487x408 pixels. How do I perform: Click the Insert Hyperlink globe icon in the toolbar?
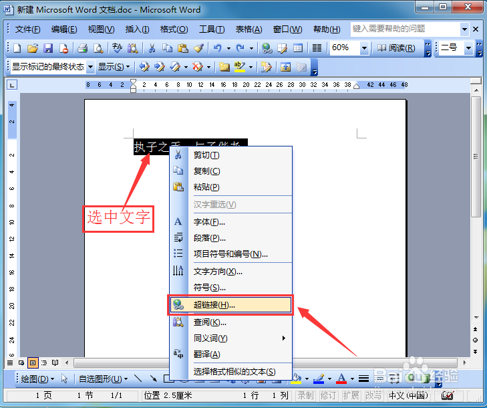[267, 48]
